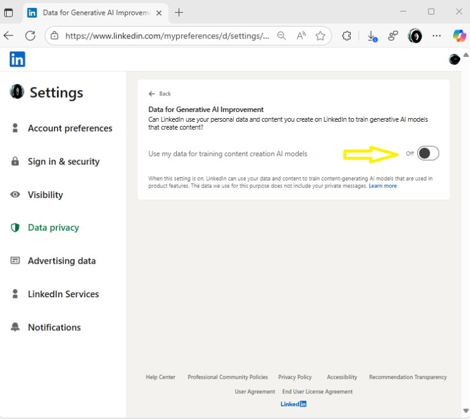Click the Data privacy shield icon

[x=15, y=228]
